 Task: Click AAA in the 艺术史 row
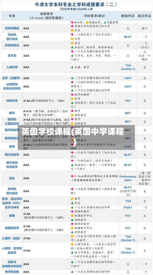point(26,56)
